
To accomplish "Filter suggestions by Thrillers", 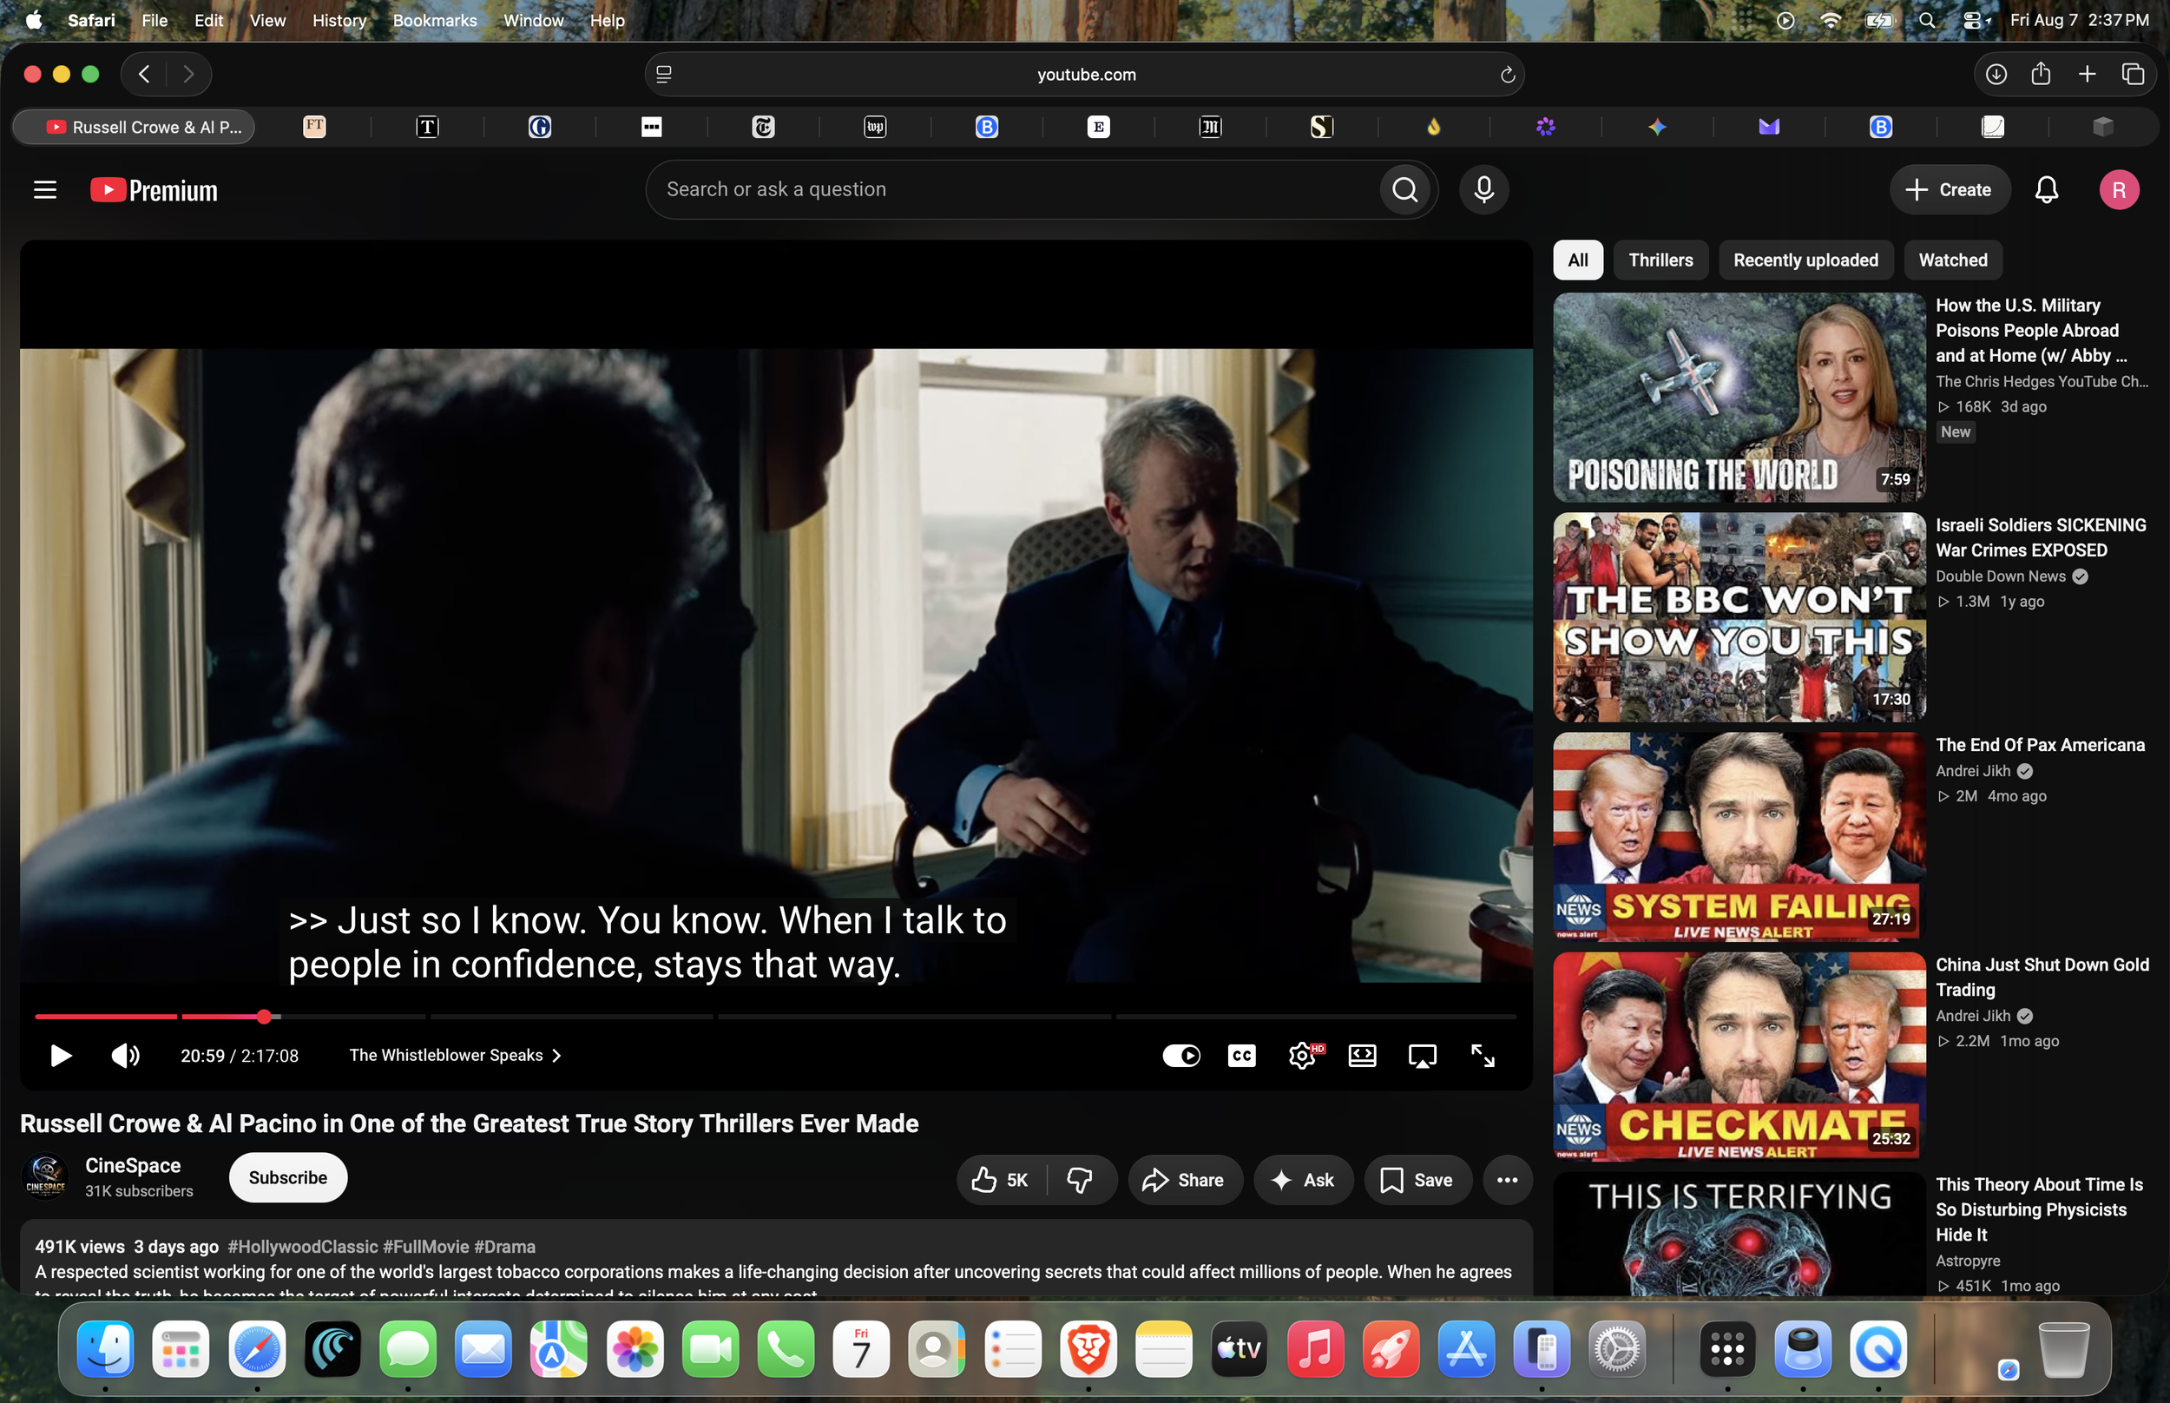I will tap(1660, 260).
